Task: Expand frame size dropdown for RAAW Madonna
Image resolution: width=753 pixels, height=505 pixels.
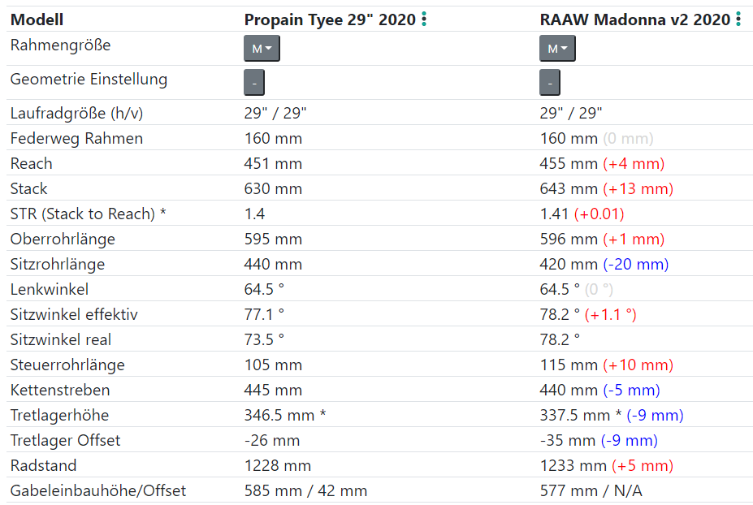Action: click(557, 49)
